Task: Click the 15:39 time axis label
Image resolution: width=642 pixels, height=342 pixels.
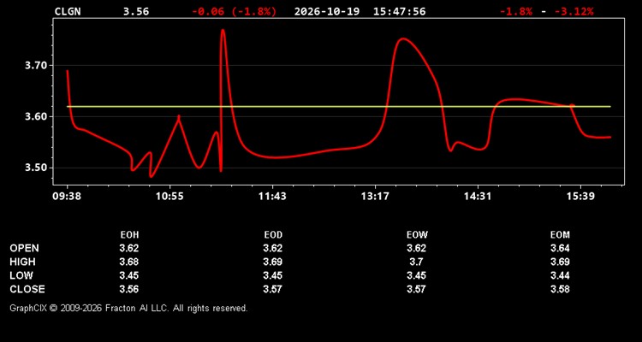Action: (580, 197)
